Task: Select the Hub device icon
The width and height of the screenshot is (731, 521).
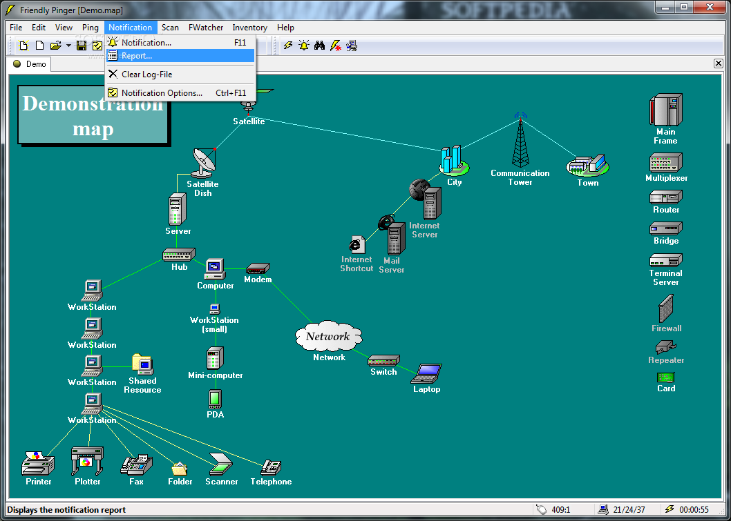Action: click(178, 254)
